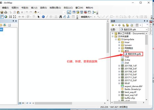154x110 pixels.
Task: Click the Go To XY icon
Action: tap(68, 17)
